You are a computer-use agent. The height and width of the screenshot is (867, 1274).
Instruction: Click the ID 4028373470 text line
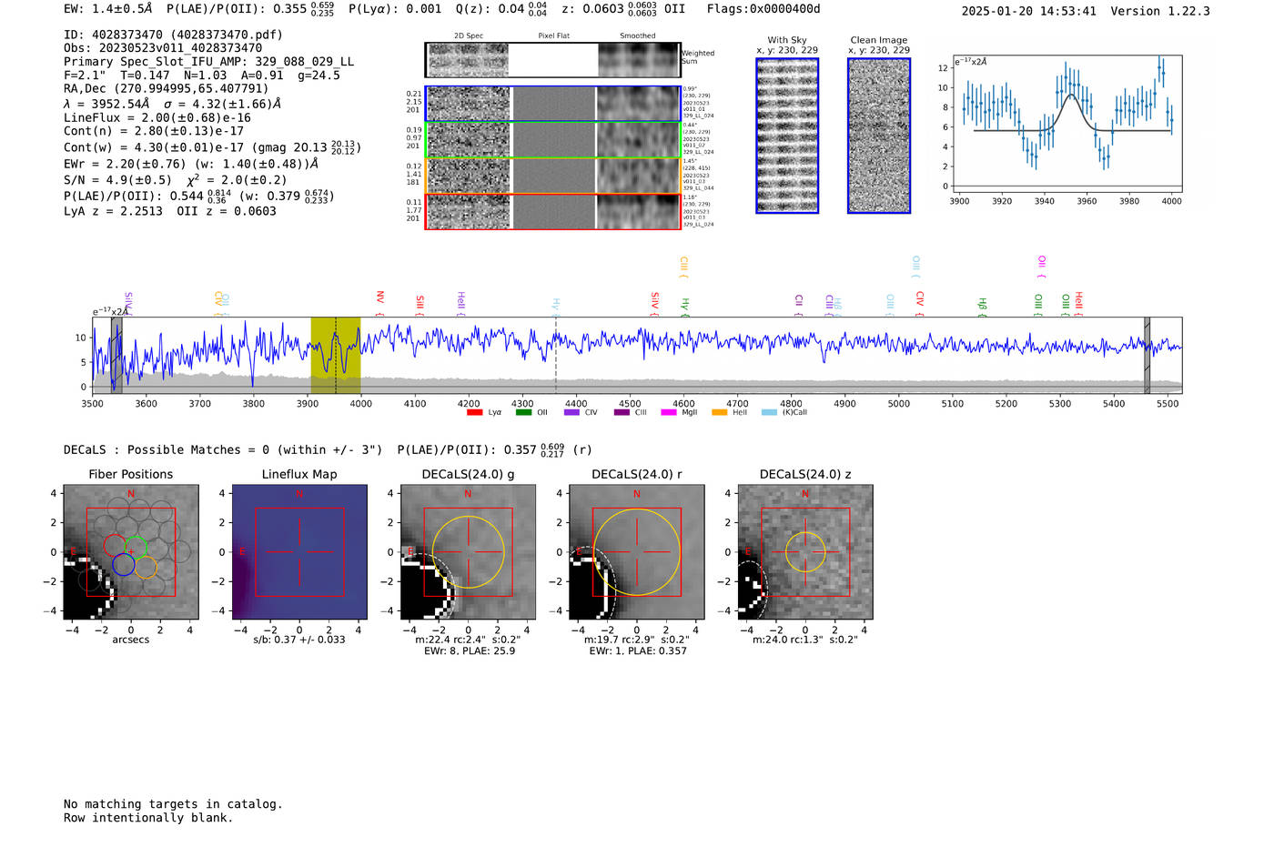click(x=173, y=35)
